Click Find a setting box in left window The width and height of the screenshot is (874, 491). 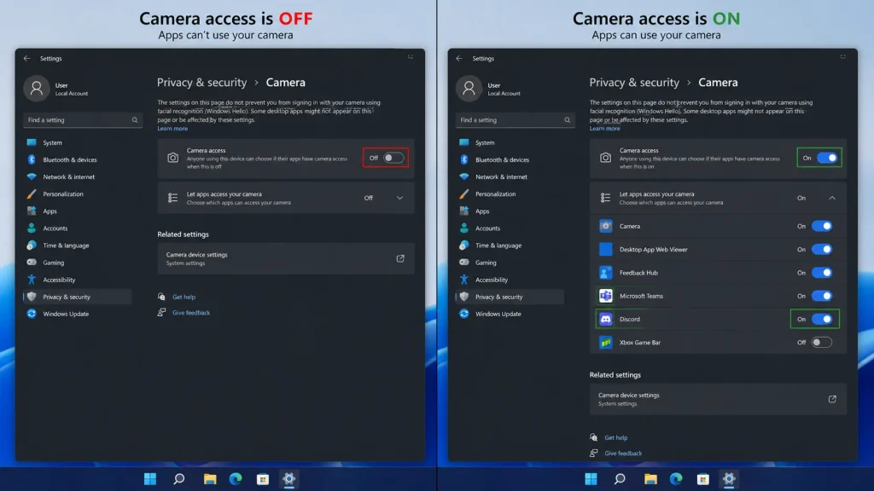pos(83,120)
